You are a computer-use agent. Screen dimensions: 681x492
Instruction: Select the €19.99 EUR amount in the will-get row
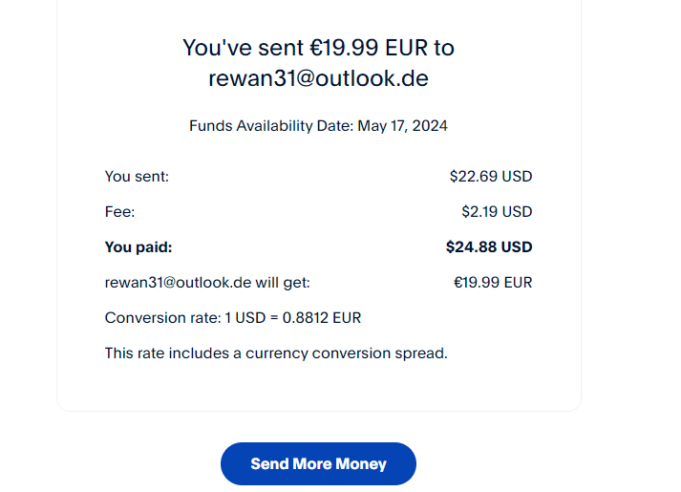click(x=492, y=282)
